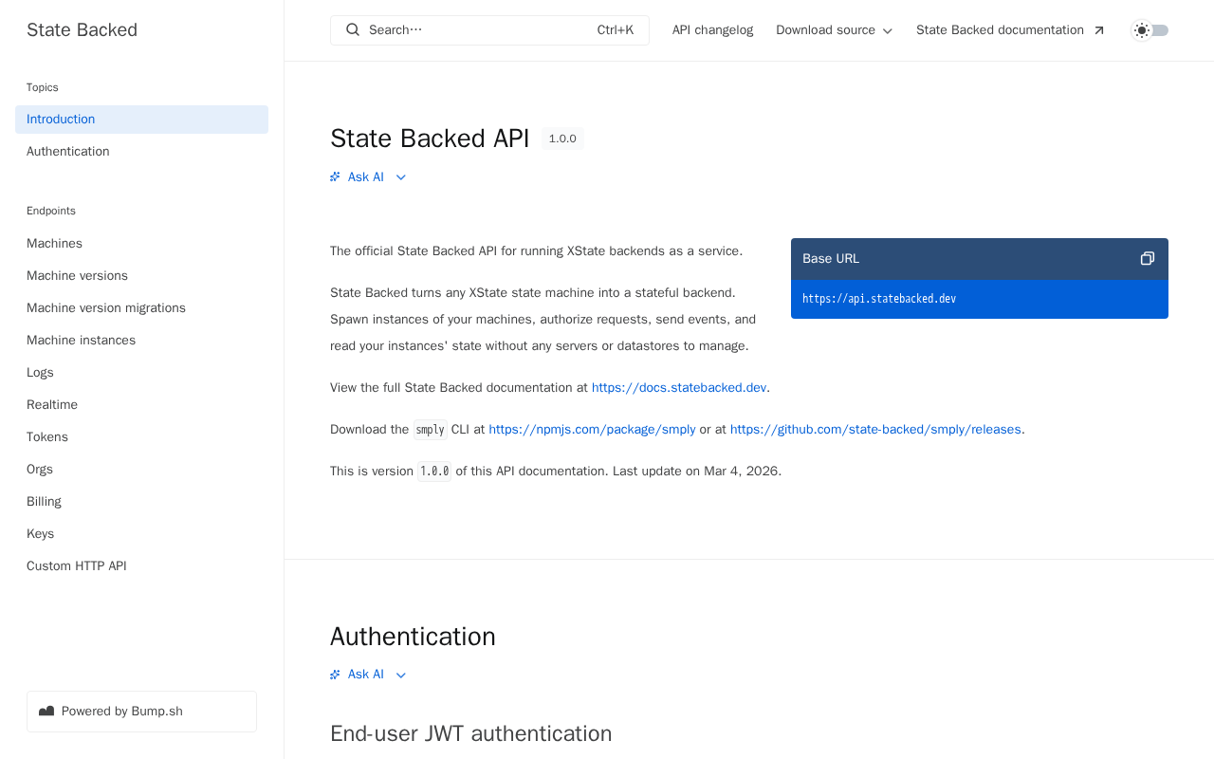Toggle the light/dark theme switch
This screenshot has width=1214, height=759.
click(x=1150, y=30)
